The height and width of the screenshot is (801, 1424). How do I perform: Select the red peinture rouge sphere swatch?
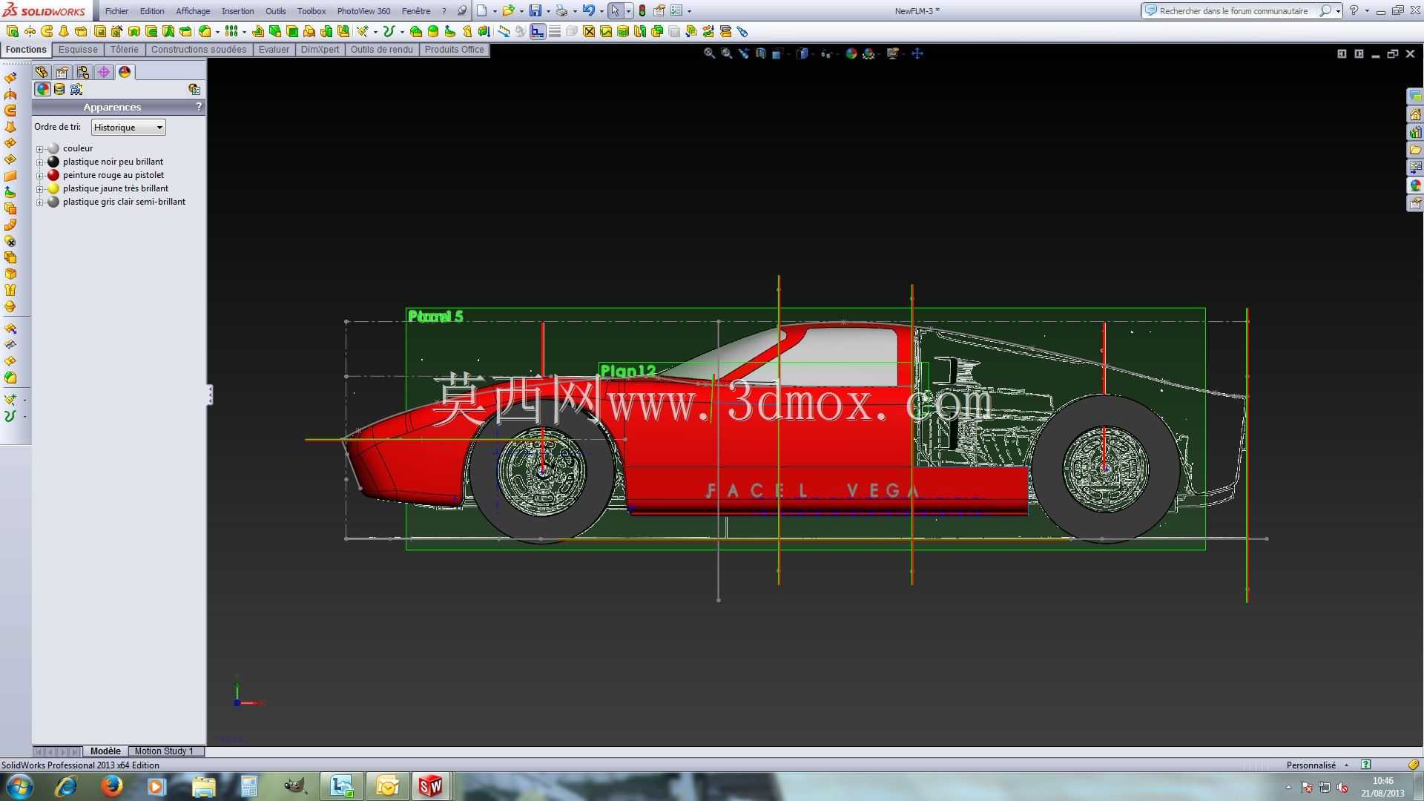(x=53, y=175)
